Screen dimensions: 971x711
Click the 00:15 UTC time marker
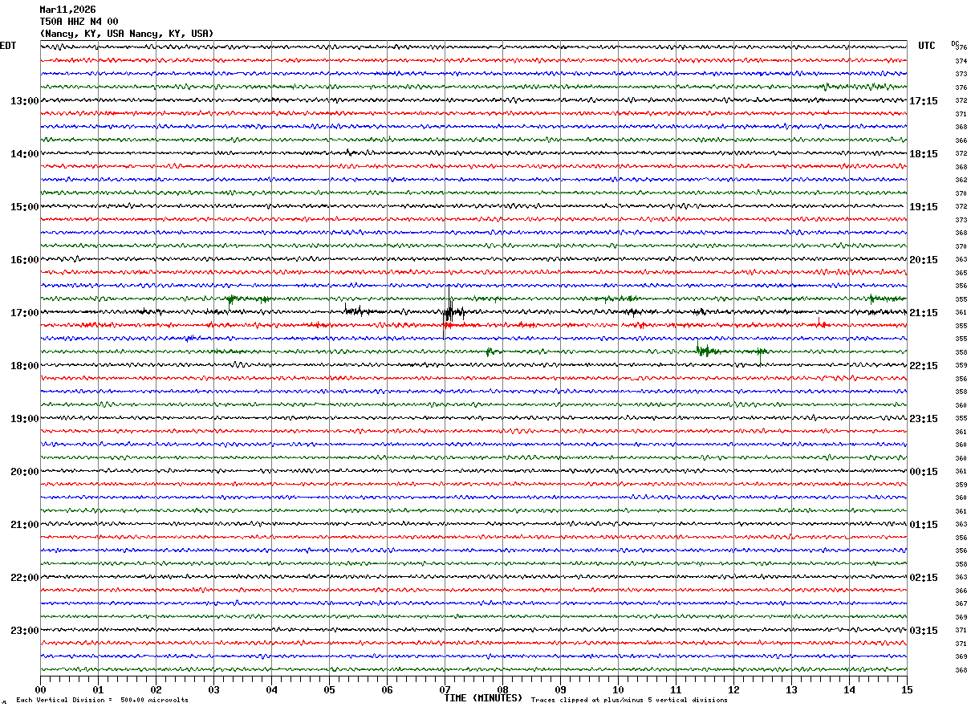tap(924, 472)
